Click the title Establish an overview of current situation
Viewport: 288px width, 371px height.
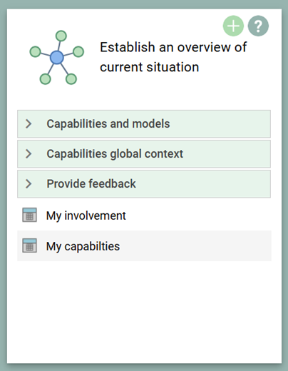[173, 57]
